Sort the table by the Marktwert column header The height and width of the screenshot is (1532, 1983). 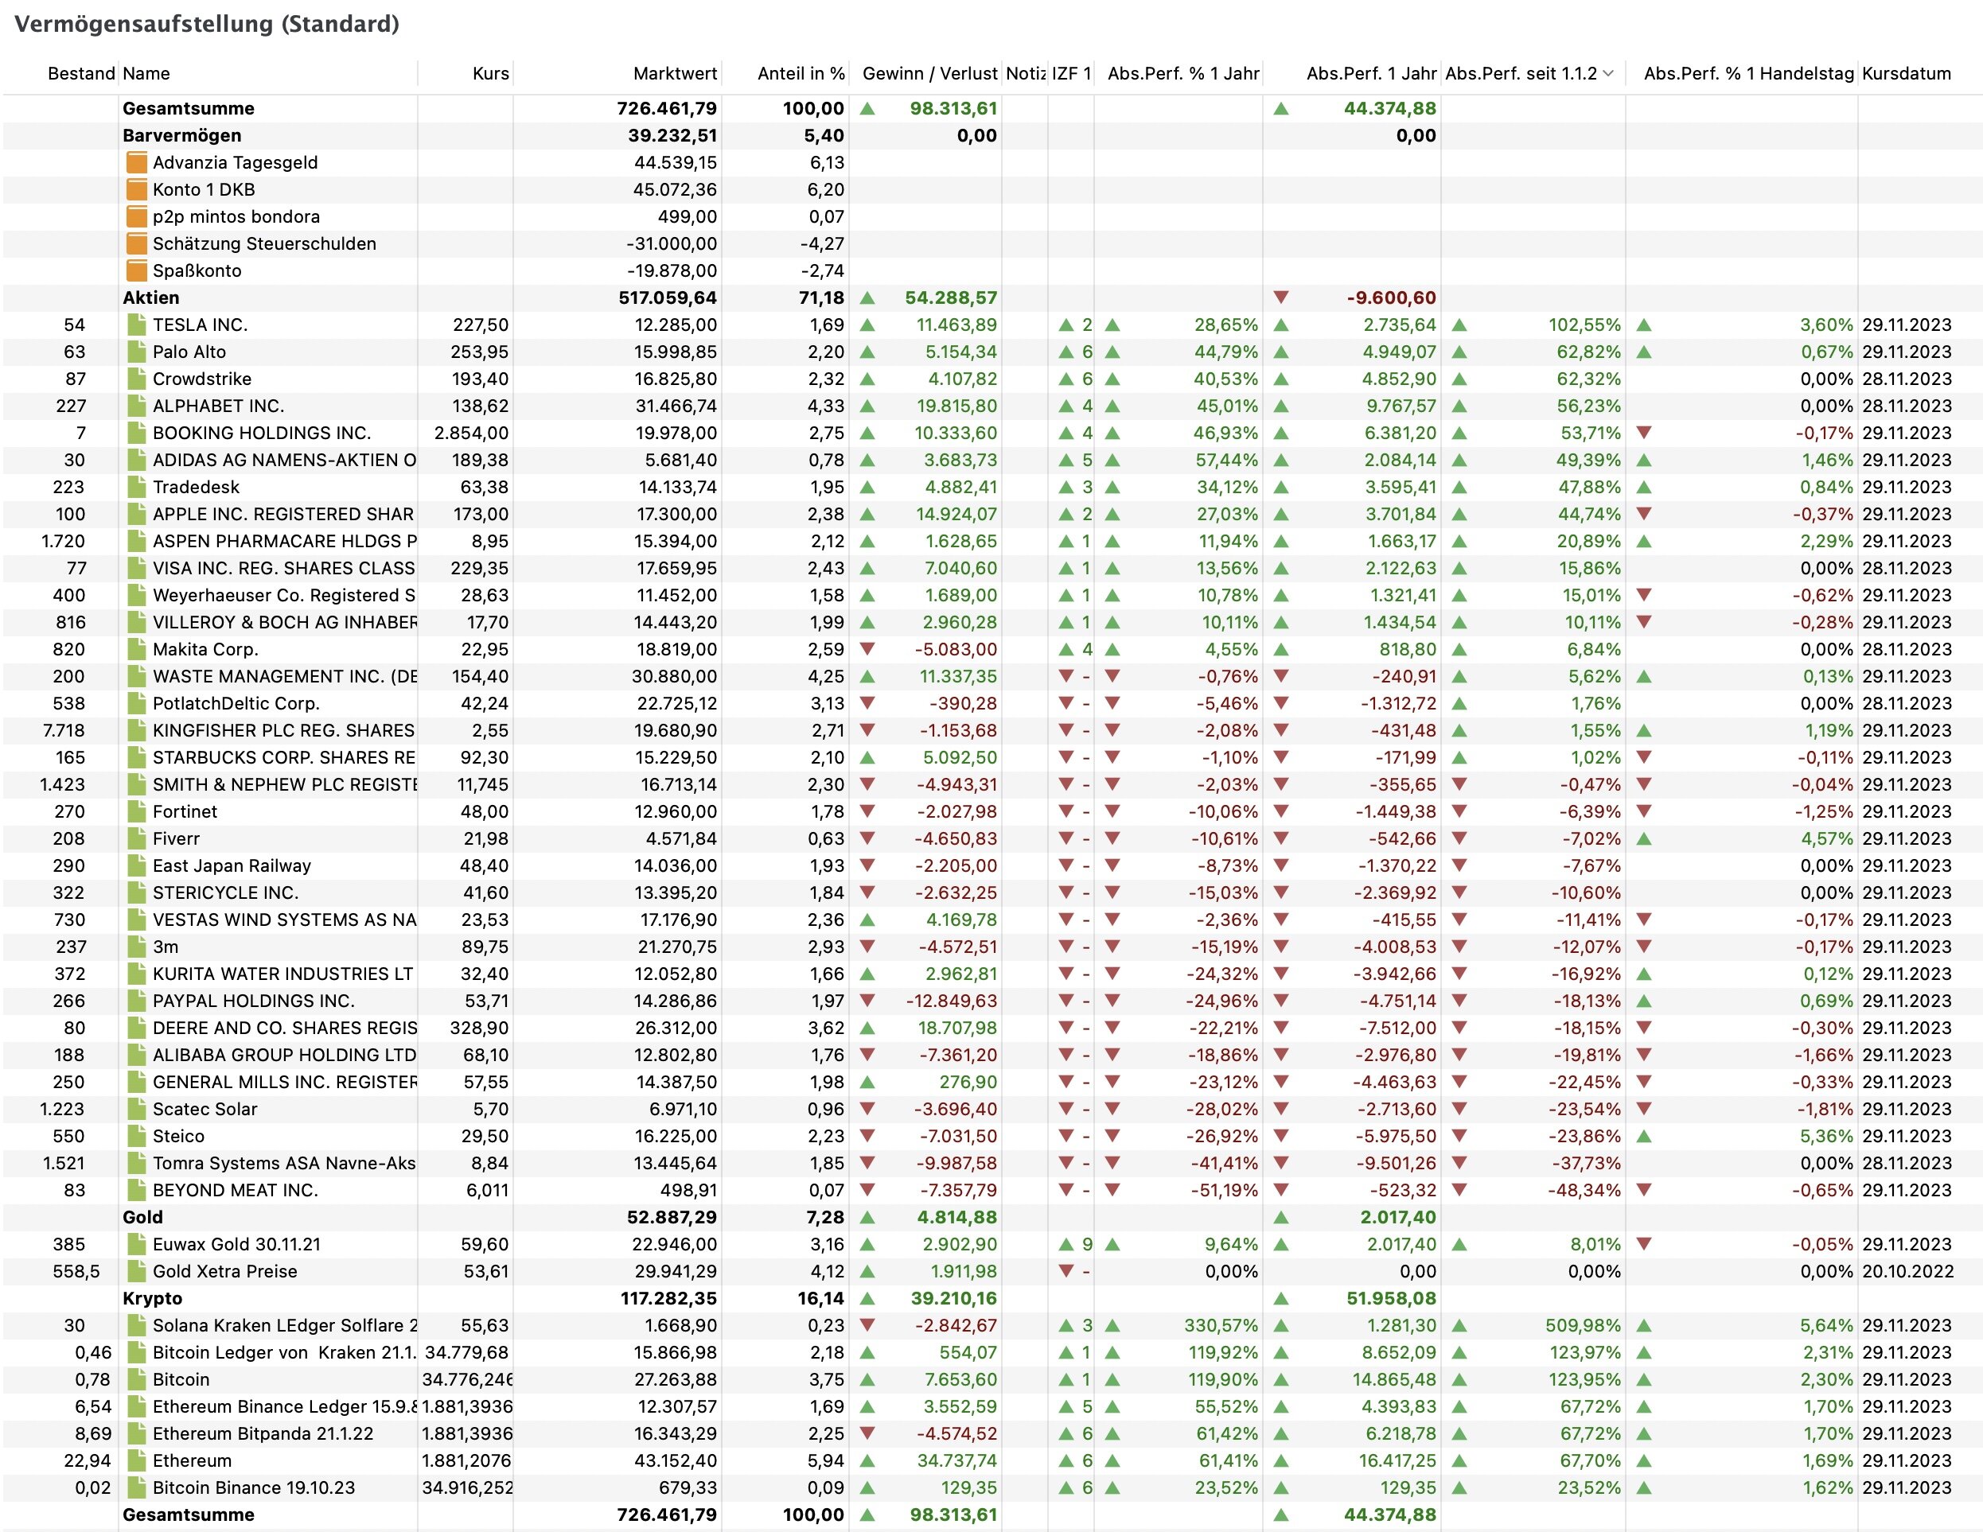coord(675,73)
